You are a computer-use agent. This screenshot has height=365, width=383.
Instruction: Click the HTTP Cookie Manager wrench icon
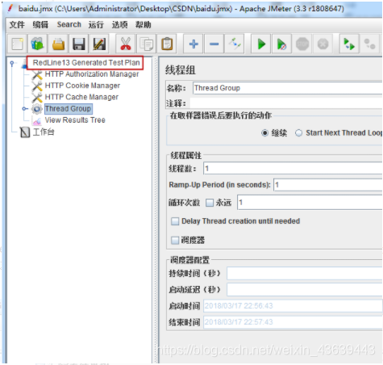[x=37, y=86]
